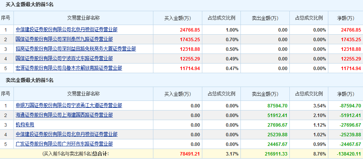The height and width of the screenshot is (159, 363).
Task: Select the 11714.94 value in the 净额 column
Action: (x=351, y=69)
